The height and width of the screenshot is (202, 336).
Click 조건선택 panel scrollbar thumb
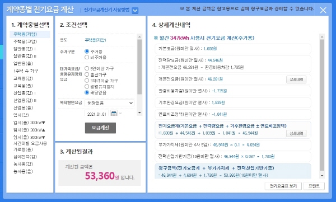[x=139, y=67]
